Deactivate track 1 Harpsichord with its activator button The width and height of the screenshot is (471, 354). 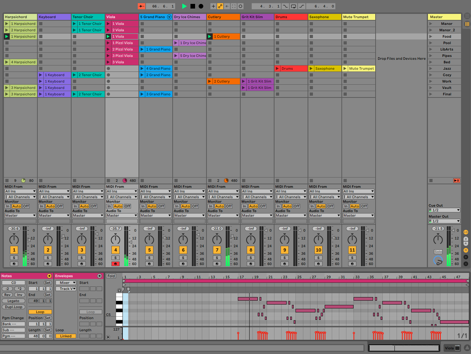pyautogui.click(x=14, y=250)
